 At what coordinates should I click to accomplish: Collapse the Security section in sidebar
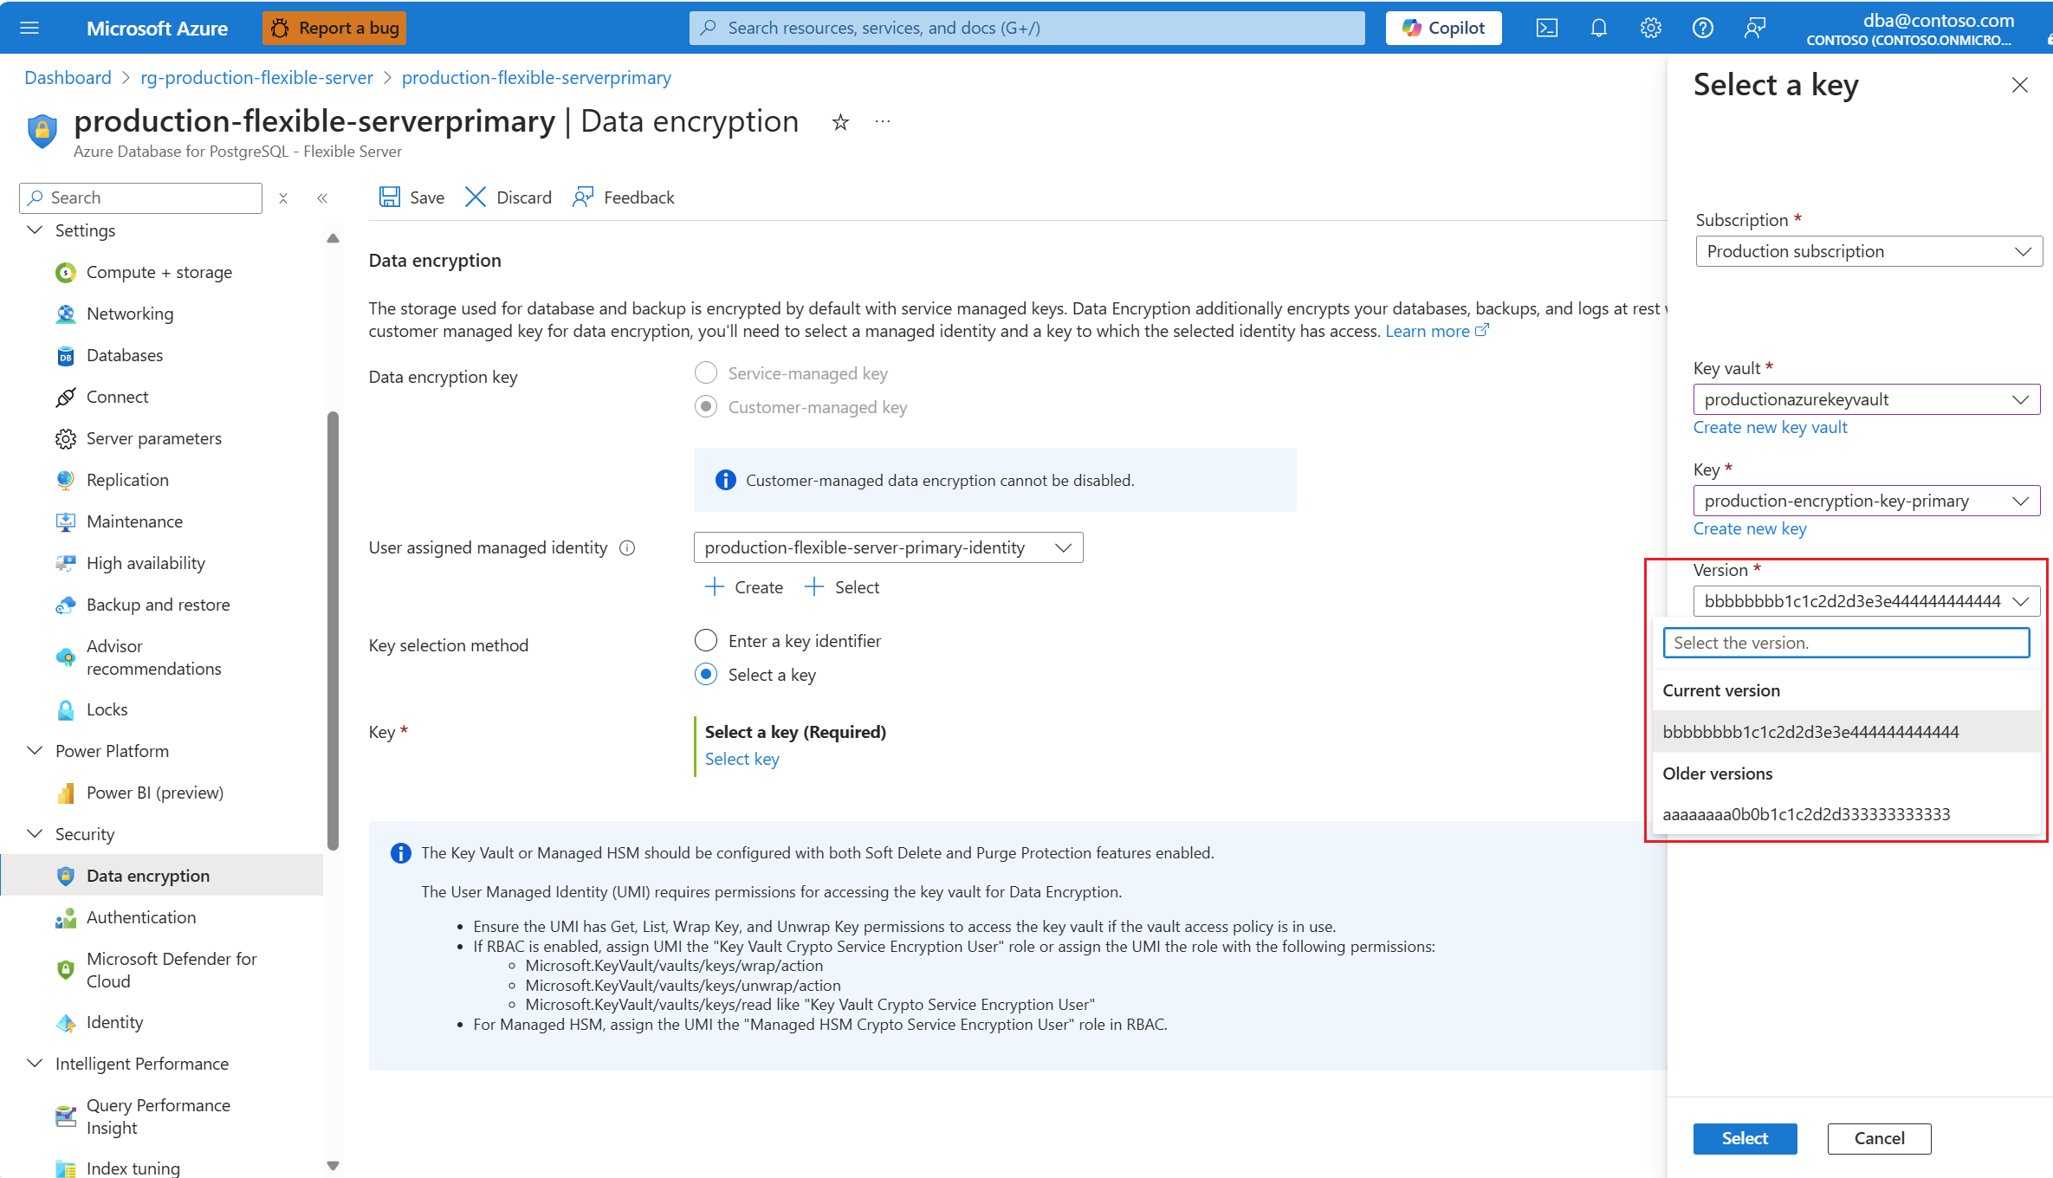tap(36, 834)
